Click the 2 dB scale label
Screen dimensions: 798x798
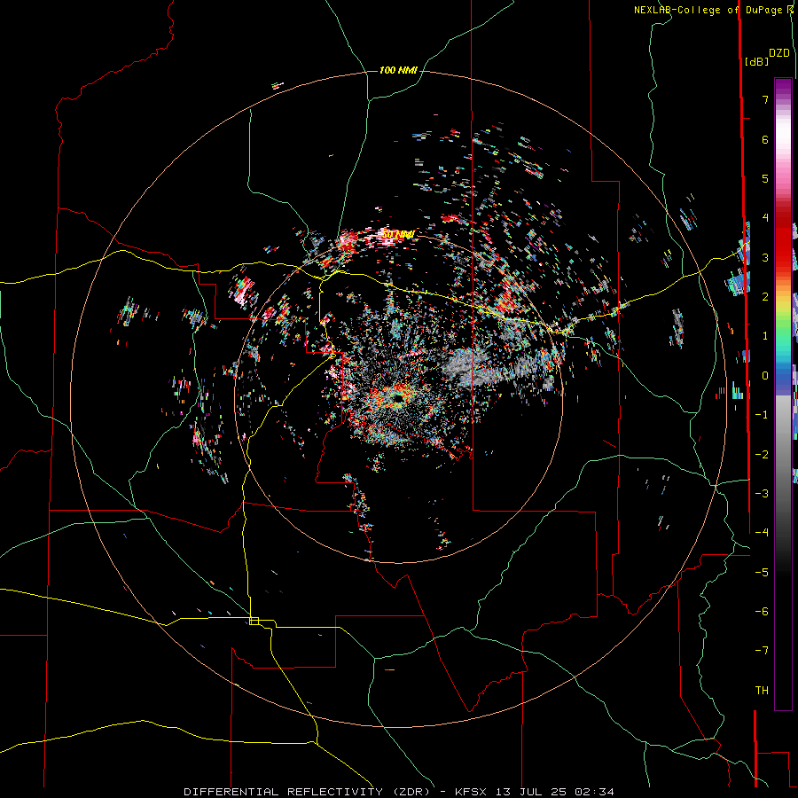[x=765, y=297]
